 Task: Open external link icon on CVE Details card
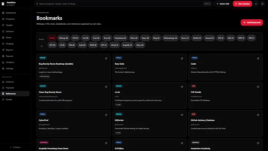pos(258,87)
